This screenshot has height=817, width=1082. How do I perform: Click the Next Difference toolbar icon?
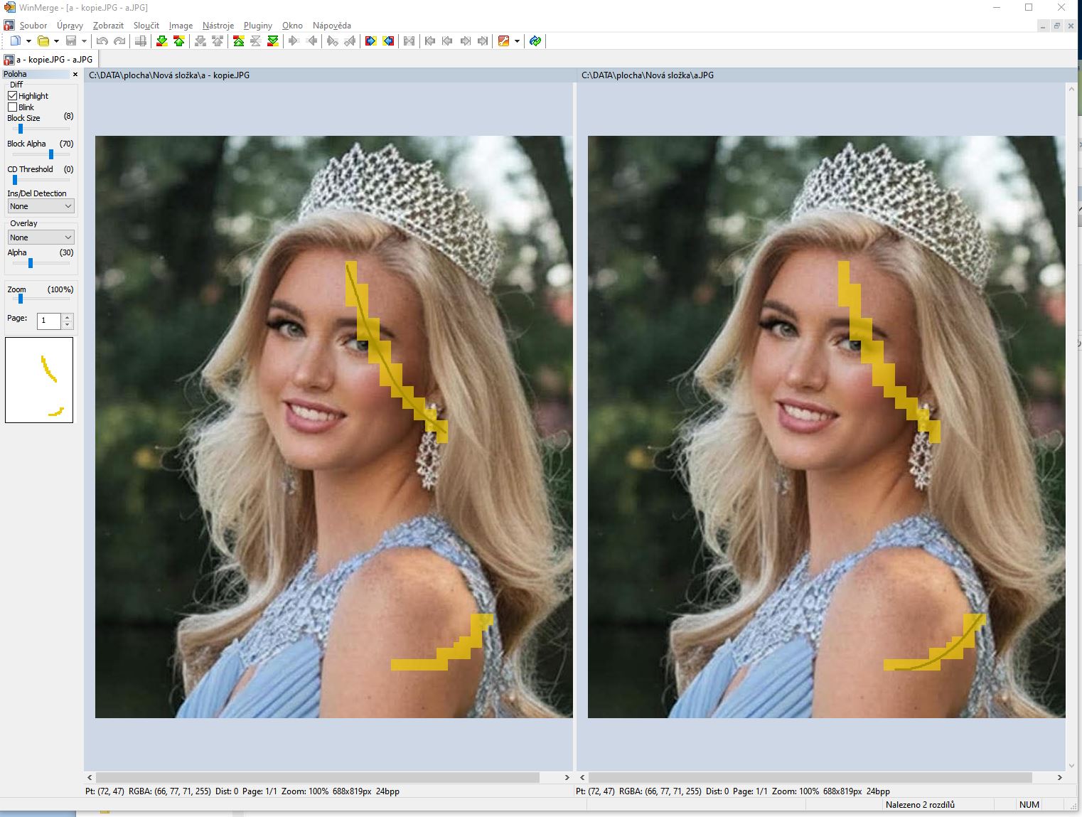pyautogui.click(x=162, y=41)
